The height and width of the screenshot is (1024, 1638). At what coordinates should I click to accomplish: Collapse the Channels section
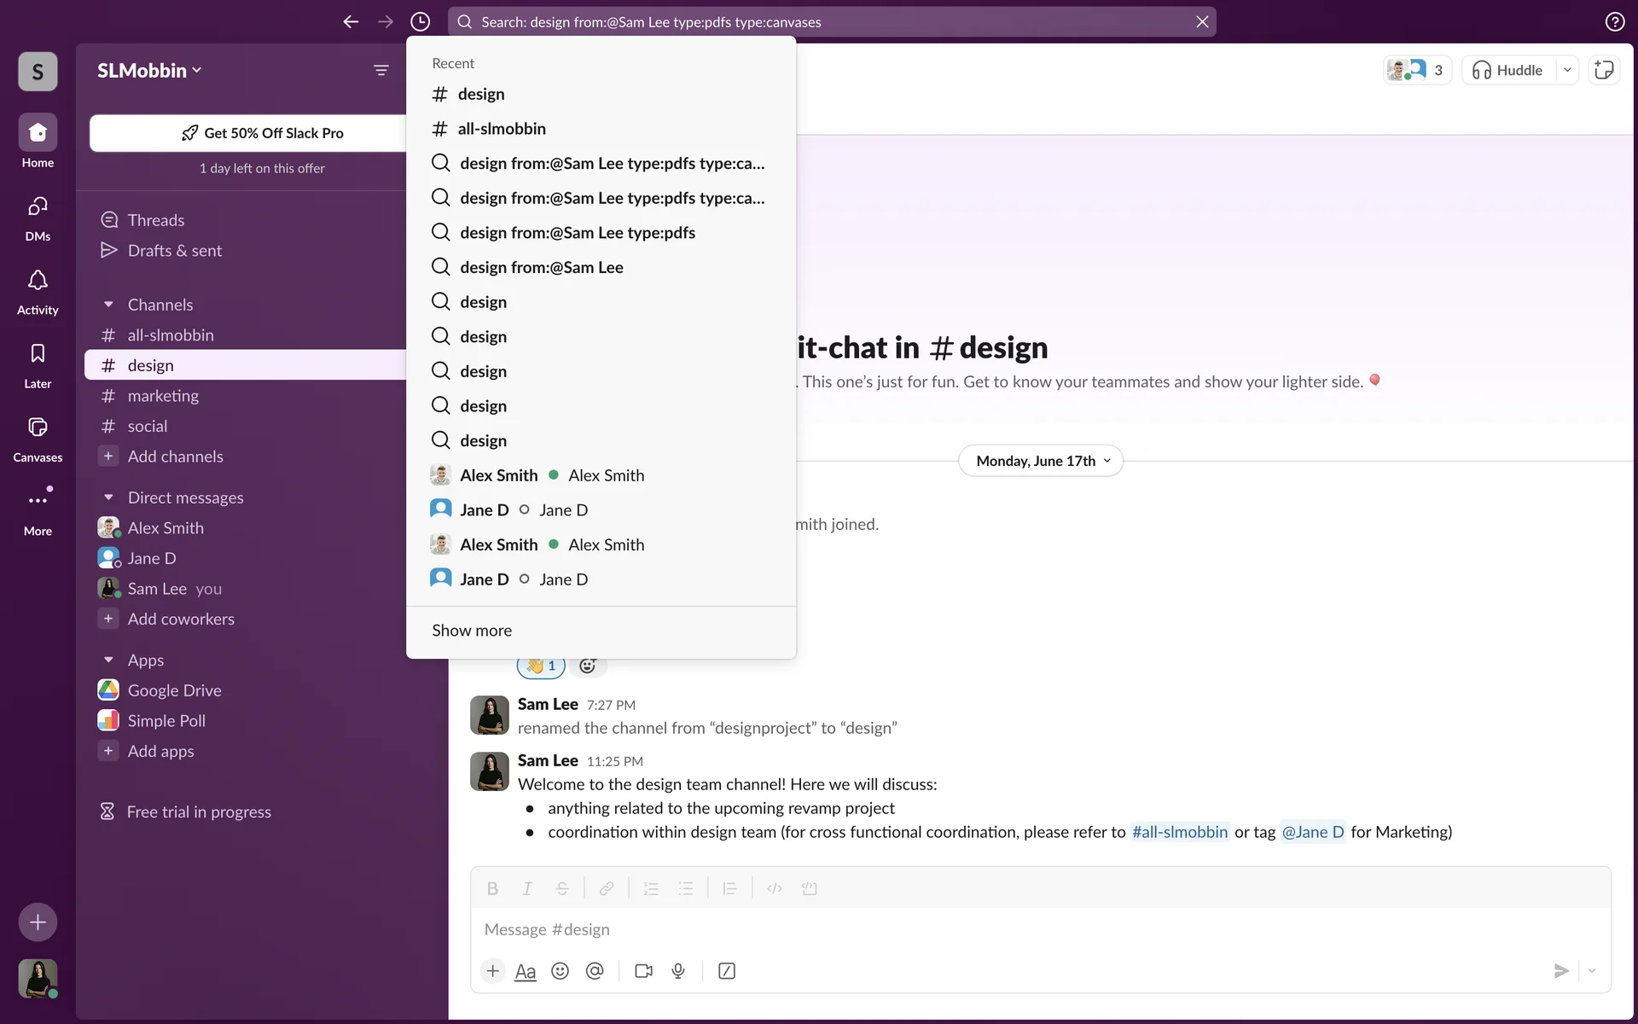pyautogui.click(x=108, y=305)
